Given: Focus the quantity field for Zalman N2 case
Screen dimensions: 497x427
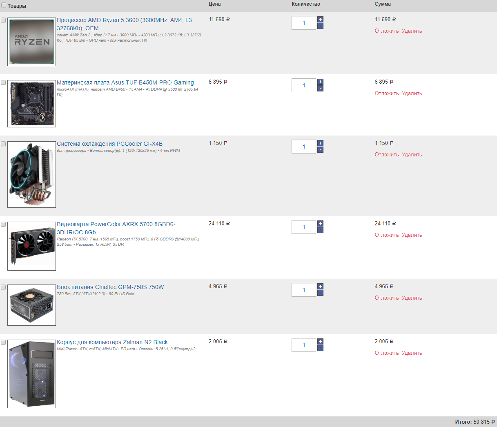Looking at the screenshot, I should coord(304,345).
